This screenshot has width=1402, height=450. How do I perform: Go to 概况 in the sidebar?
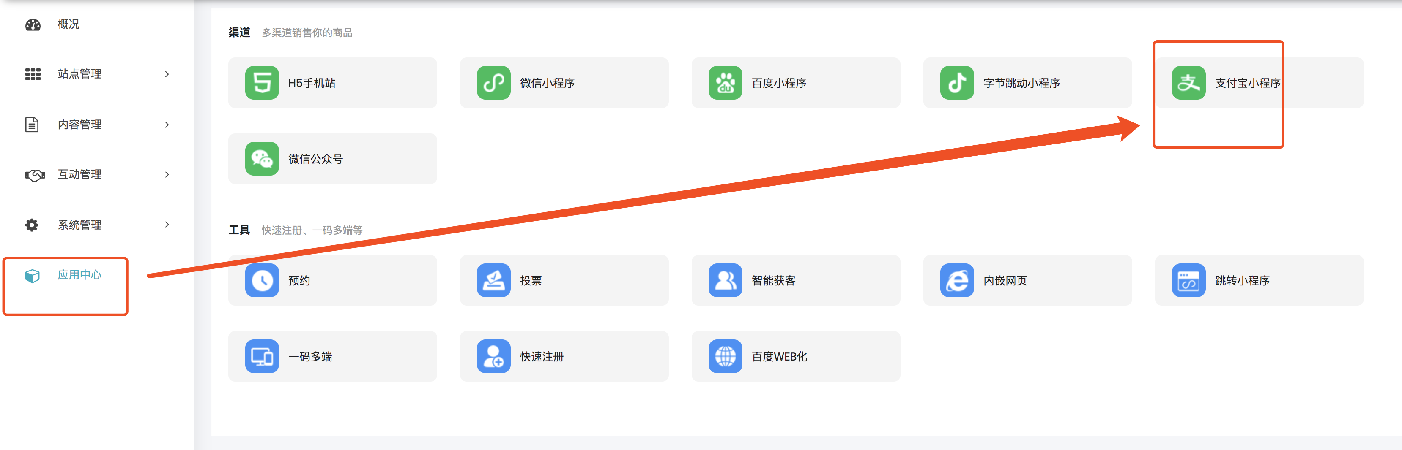68,24
